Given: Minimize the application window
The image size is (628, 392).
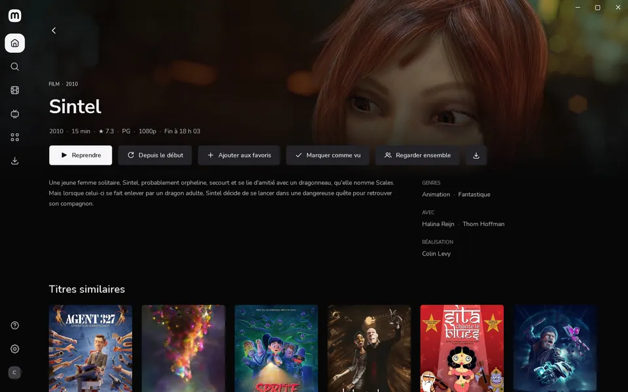Looking at the screenshot, I should pos(578,8).
